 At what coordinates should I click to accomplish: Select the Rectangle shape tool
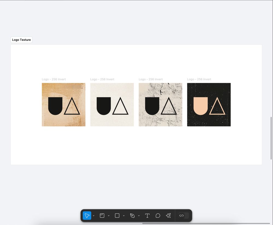click(x=117, y=215)
